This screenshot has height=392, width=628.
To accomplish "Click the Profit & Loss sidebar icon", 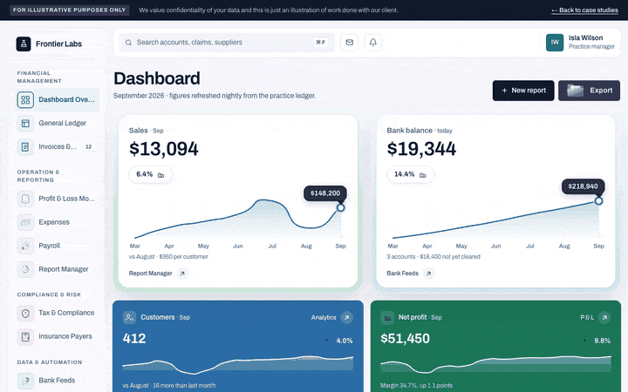I will point(25,199).
